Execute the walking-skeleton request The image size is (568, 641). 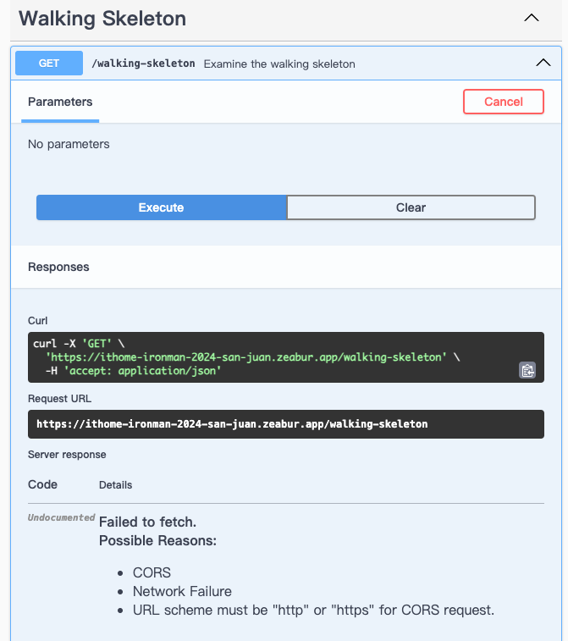click(162, 207)
